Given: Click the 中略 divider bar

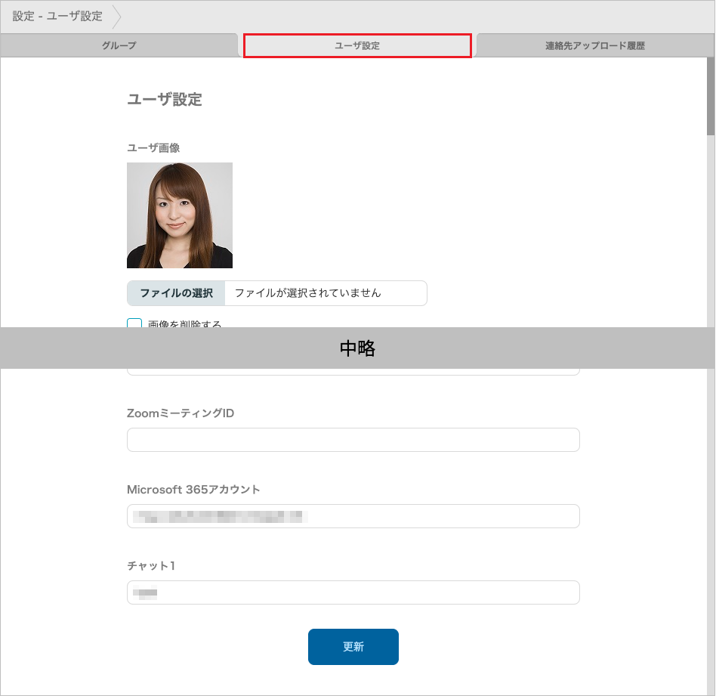Looking at the screenshot, I should click(x=358, y=348).
